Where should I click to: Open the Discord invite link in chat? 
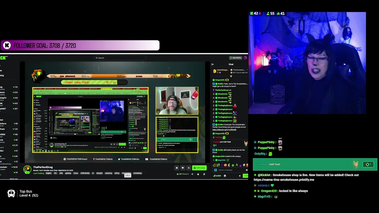coord(224,130)
